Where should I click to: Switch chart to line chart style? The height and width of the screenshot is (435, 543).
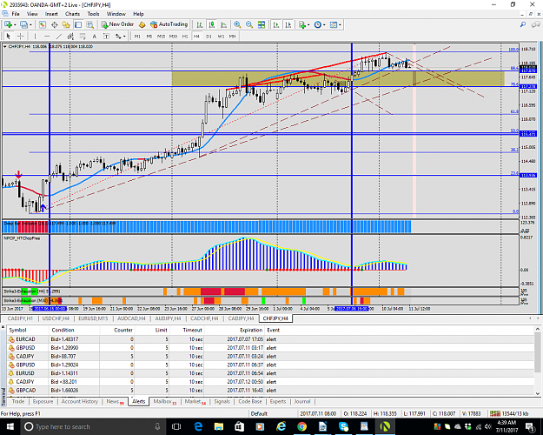click(223, 24)
